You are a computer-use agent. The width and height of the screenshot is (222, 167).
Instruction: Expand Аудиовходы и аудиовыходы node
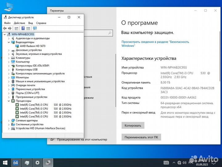pyautogui.click(x=9, y=38)
